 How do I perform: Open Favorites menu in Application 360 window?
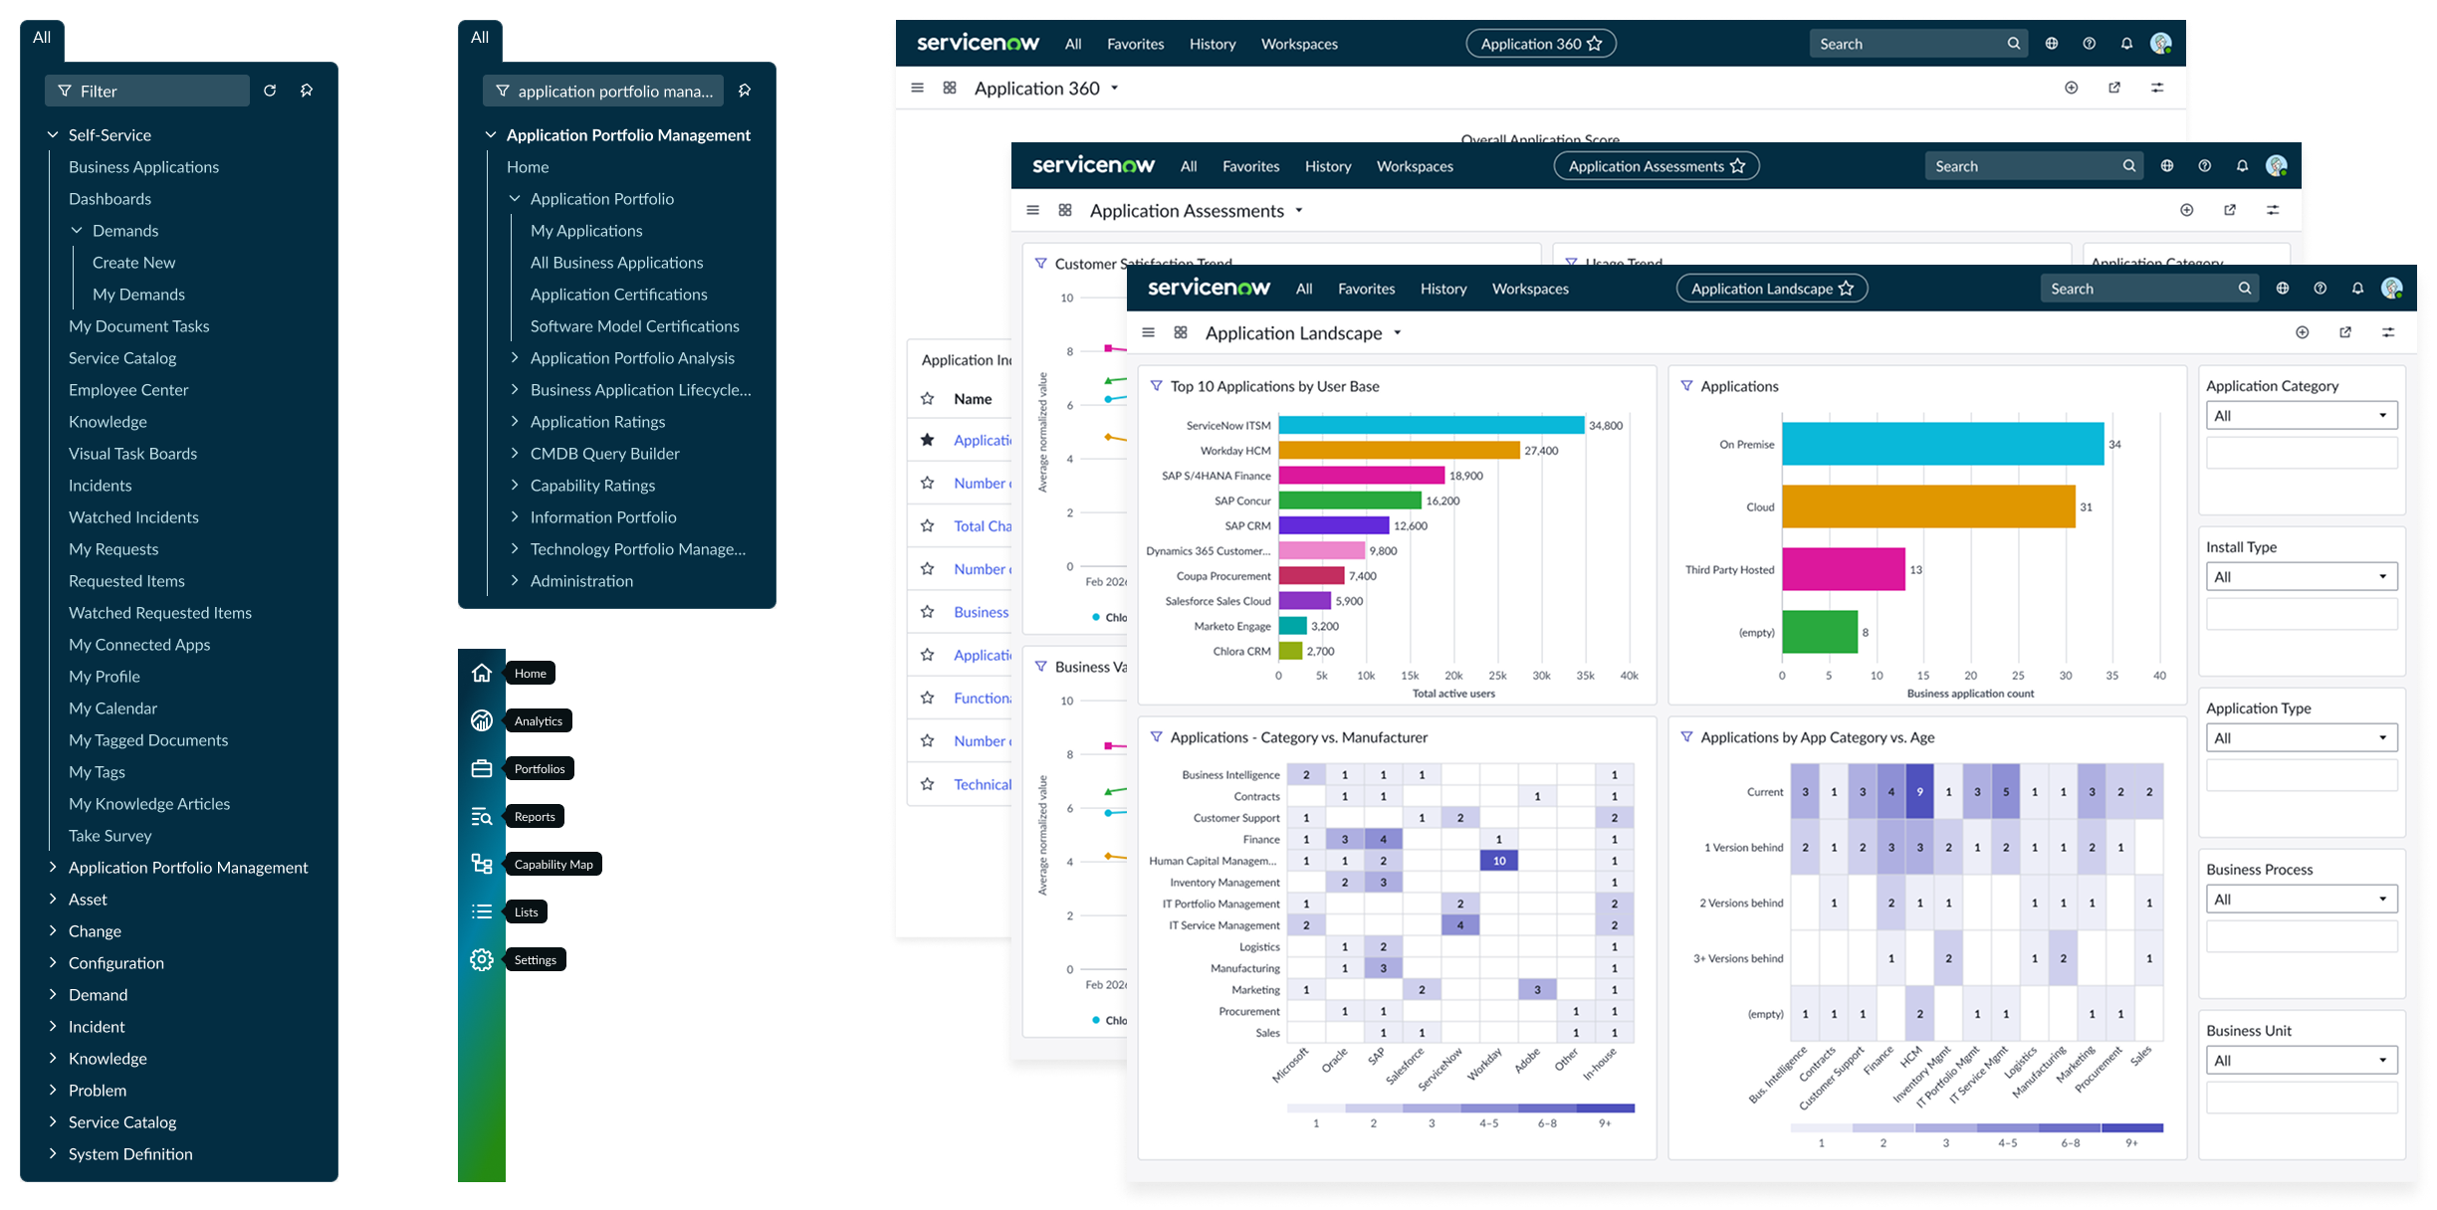(x=1135, y=44)
